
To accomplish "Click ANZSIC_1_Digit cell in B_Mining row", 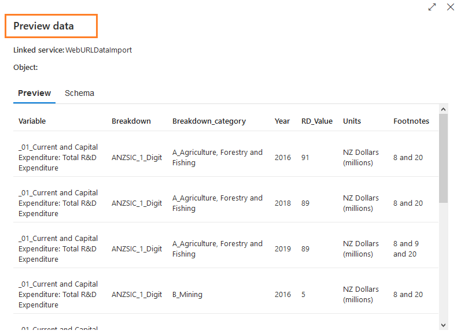I will coord(137,294).
